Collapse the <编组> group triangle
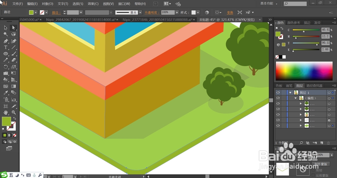 pos(296,98)
